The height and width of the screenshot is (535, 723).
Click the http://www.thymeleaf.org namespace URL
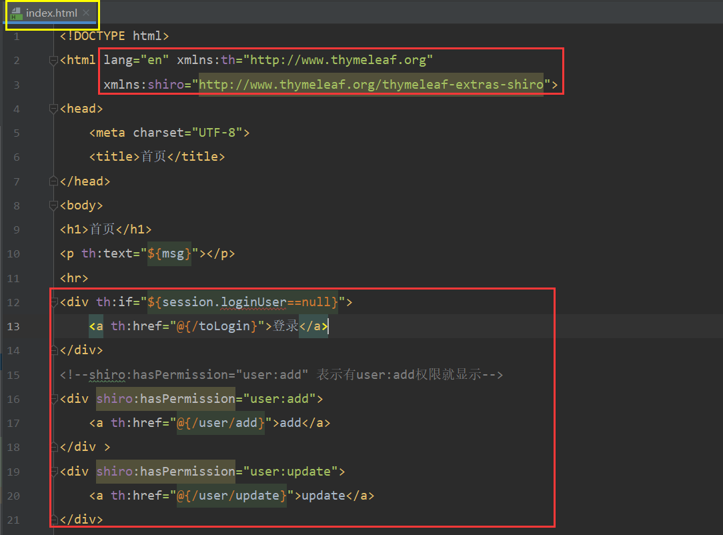point(338,60)
